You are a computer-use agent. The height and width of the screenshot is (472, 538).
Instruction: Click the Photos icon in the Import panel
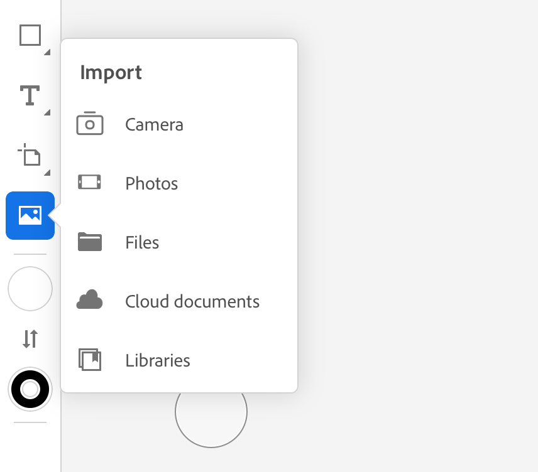click(90, 183)
